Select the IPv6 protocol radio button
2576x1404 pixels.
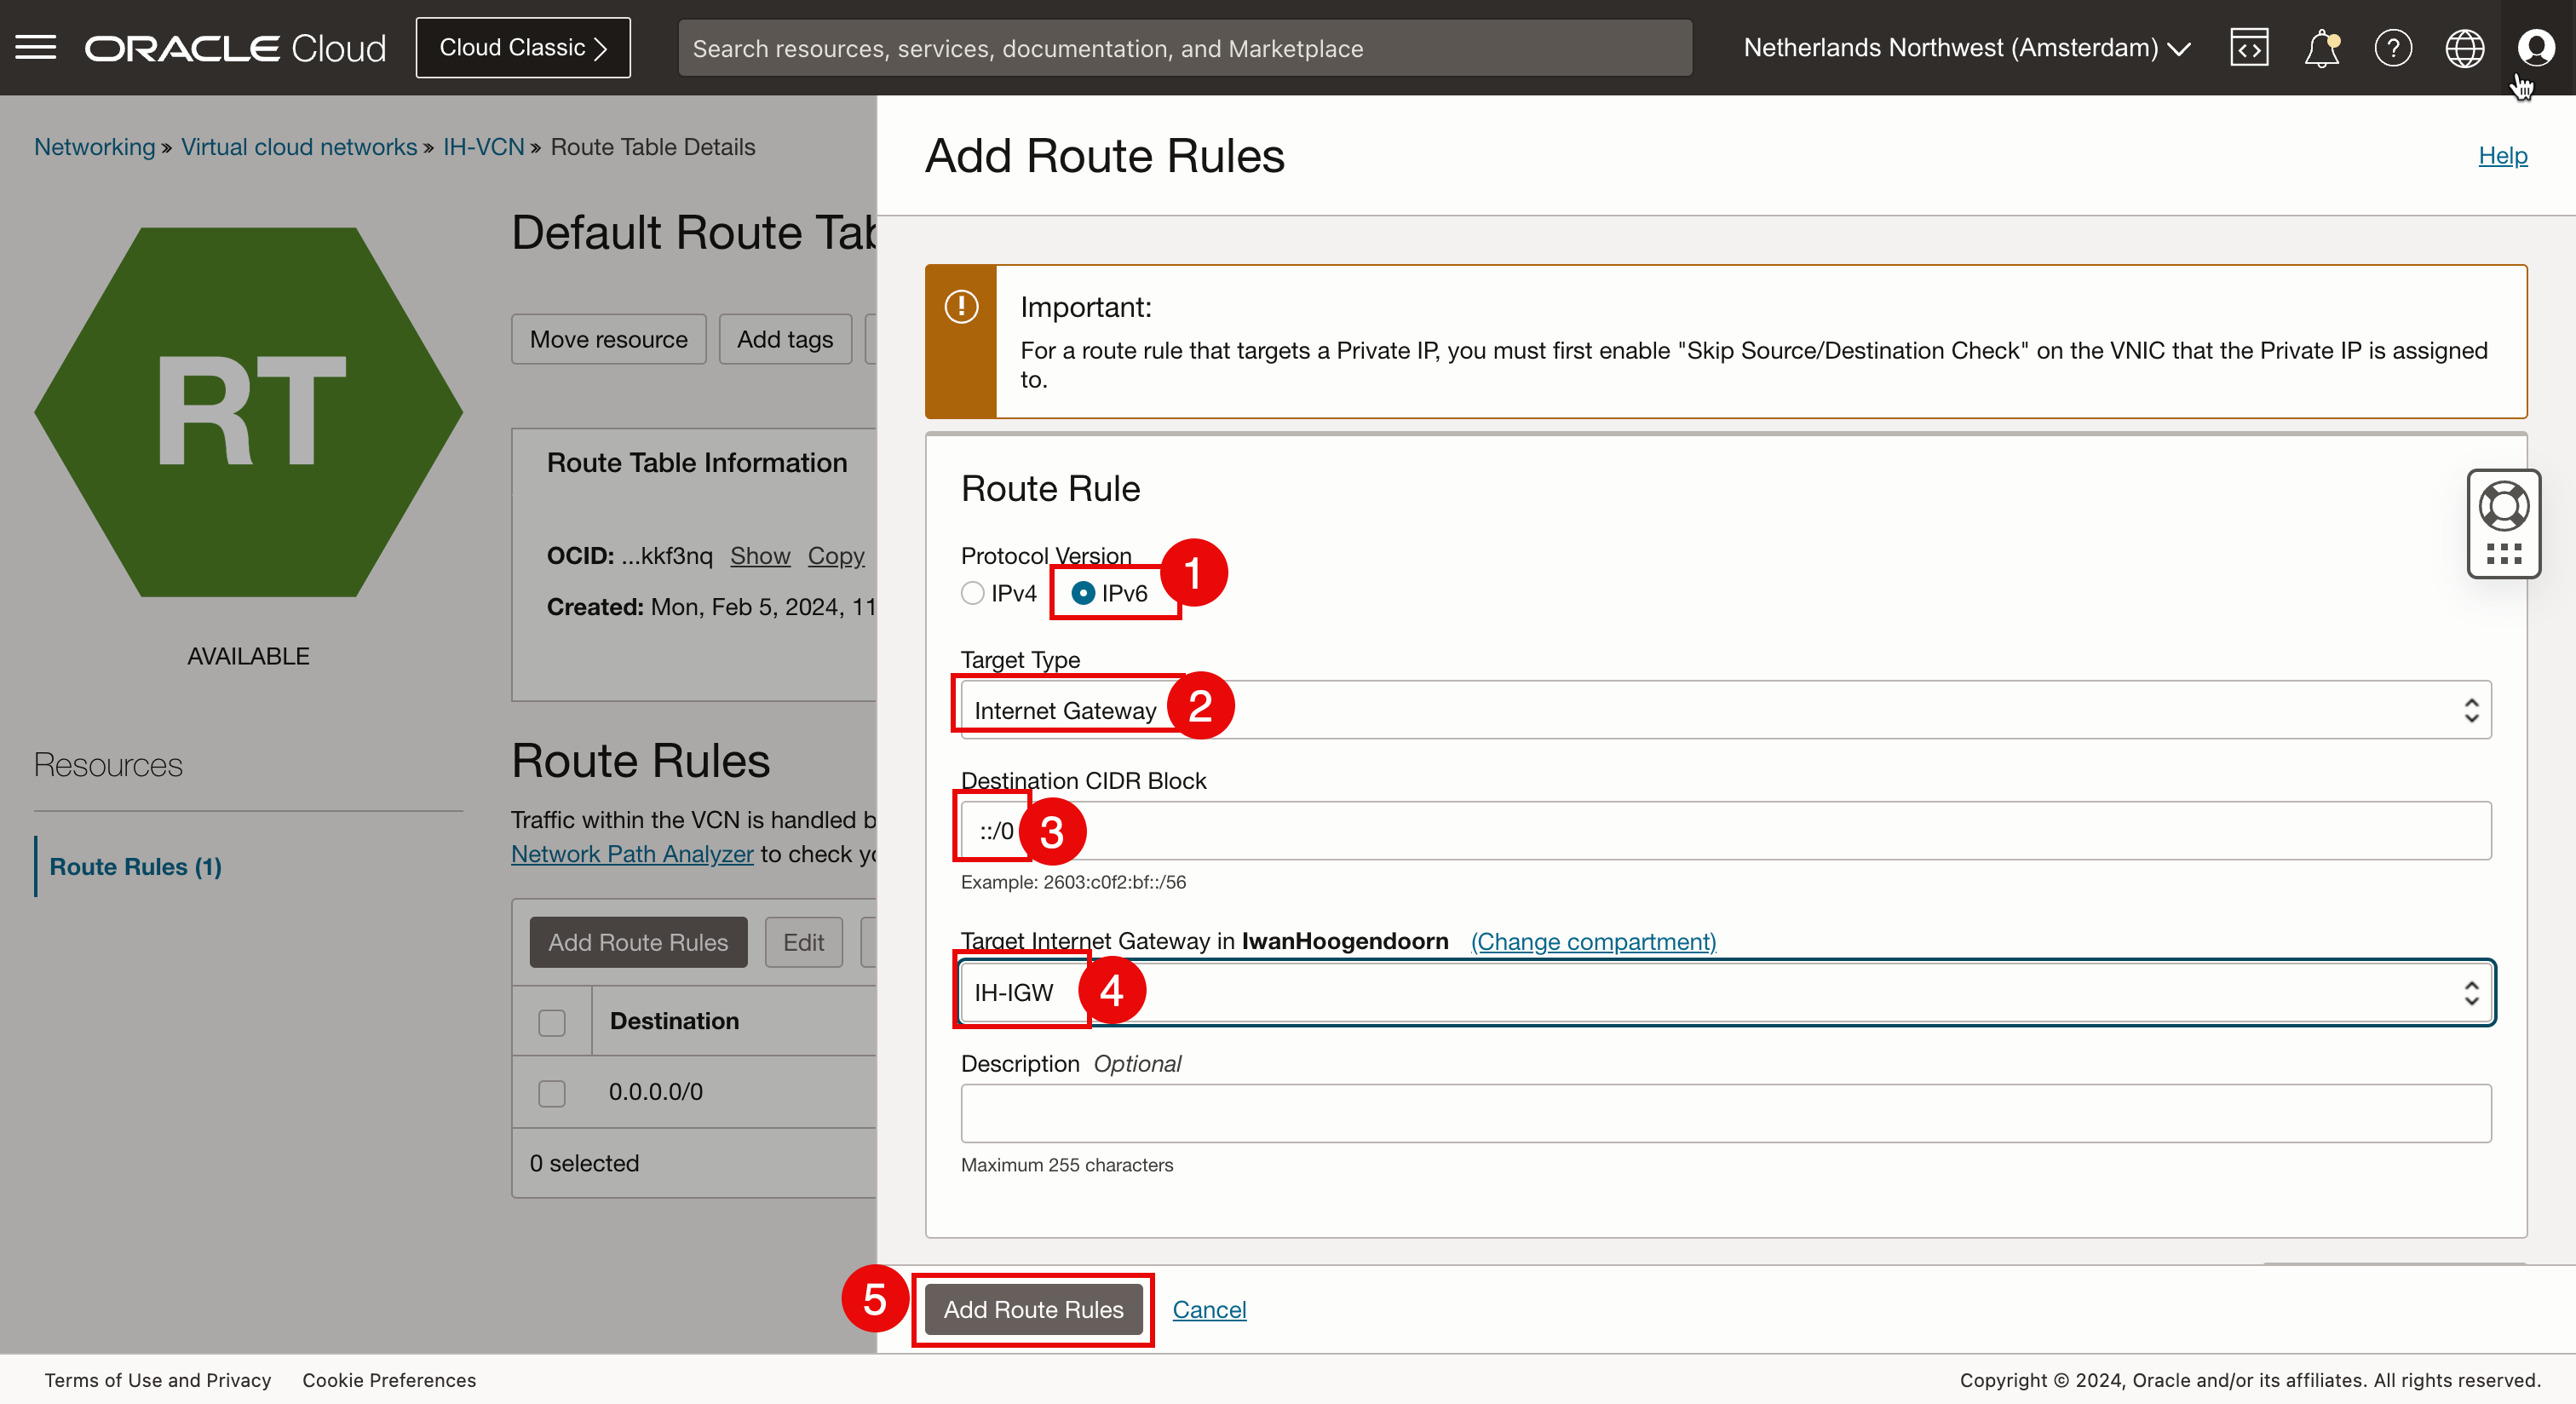[1083, 593]
